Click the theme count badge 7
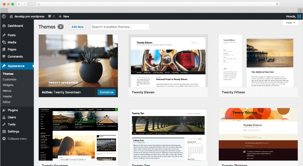Screen dimensions: 303x166 click(x=61, y=27)
